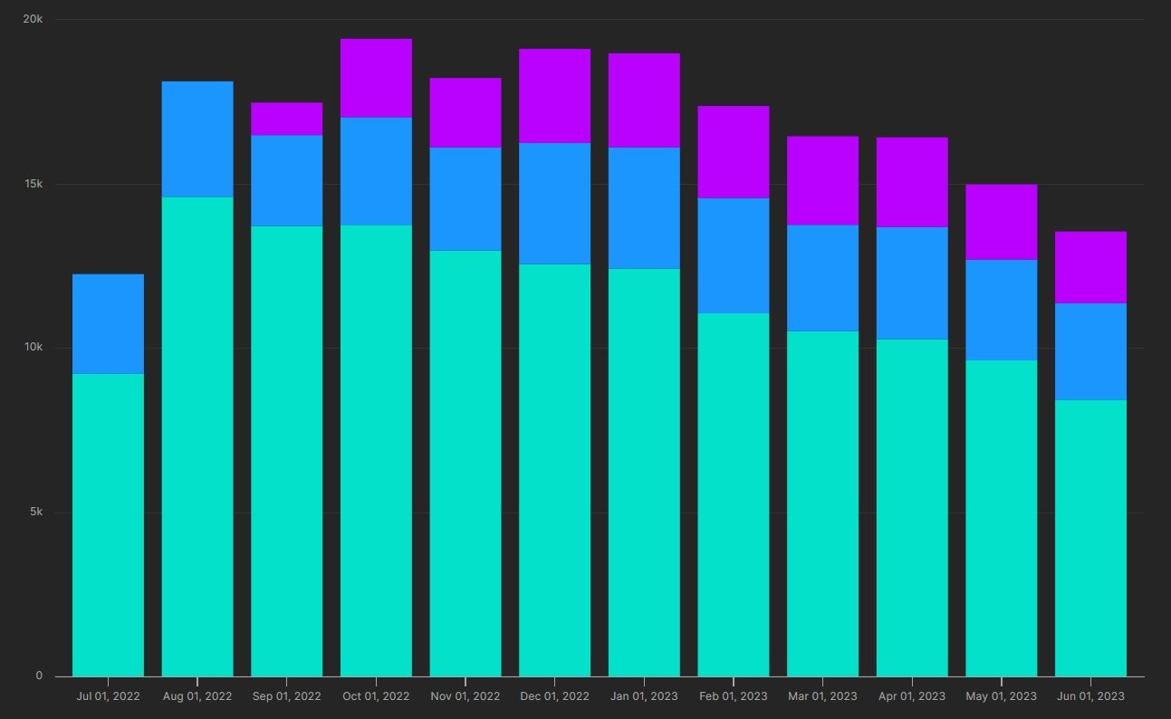Select the purple segment of the Apr 2023 bar

[x=912, y=182]
